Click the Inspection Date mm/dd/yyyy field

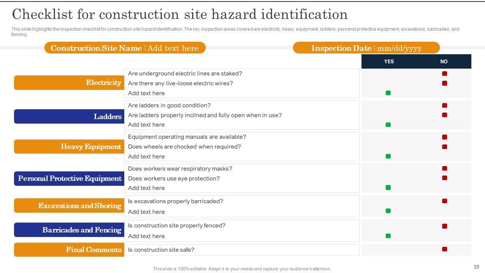click(366, 48)
